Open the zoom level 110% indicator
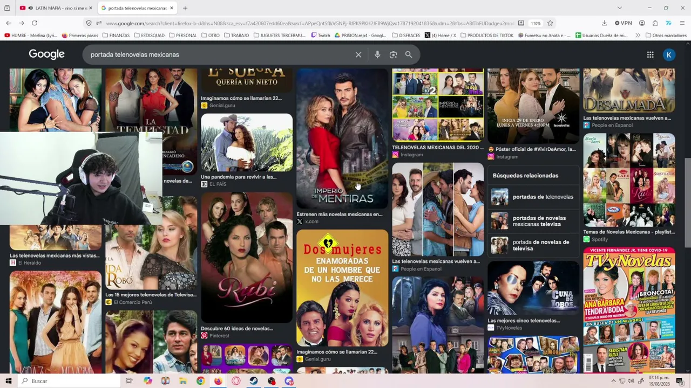Screen dimensions: 691x388 536,23
